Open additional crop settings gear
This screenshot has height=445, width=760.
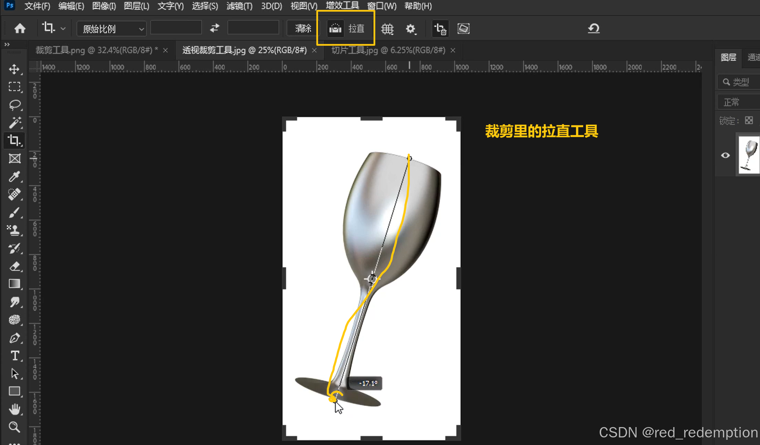[411, 29]
